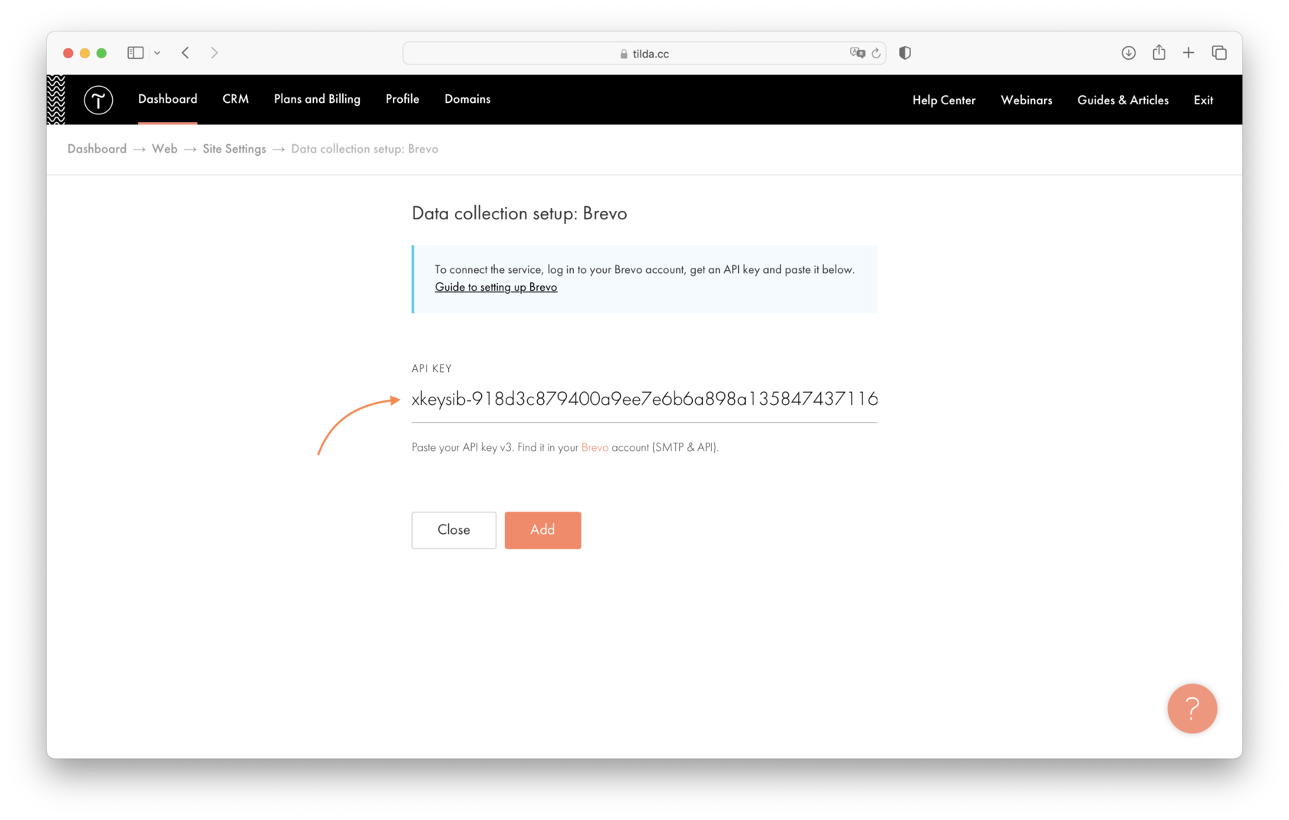Click the translate page icon in address bar
Screen dimensions: 1289x820
pos(857,53)
